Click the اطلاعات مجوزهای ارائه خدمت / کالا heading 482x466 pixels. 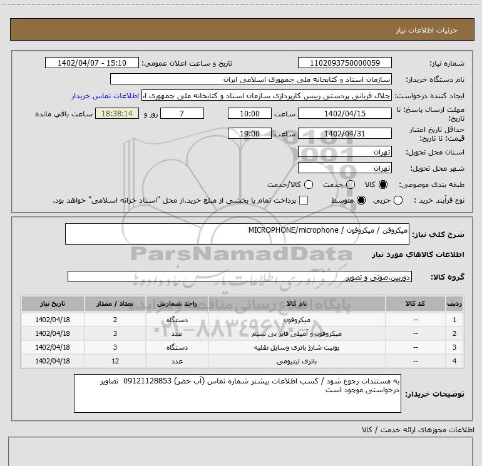point(418,430)
